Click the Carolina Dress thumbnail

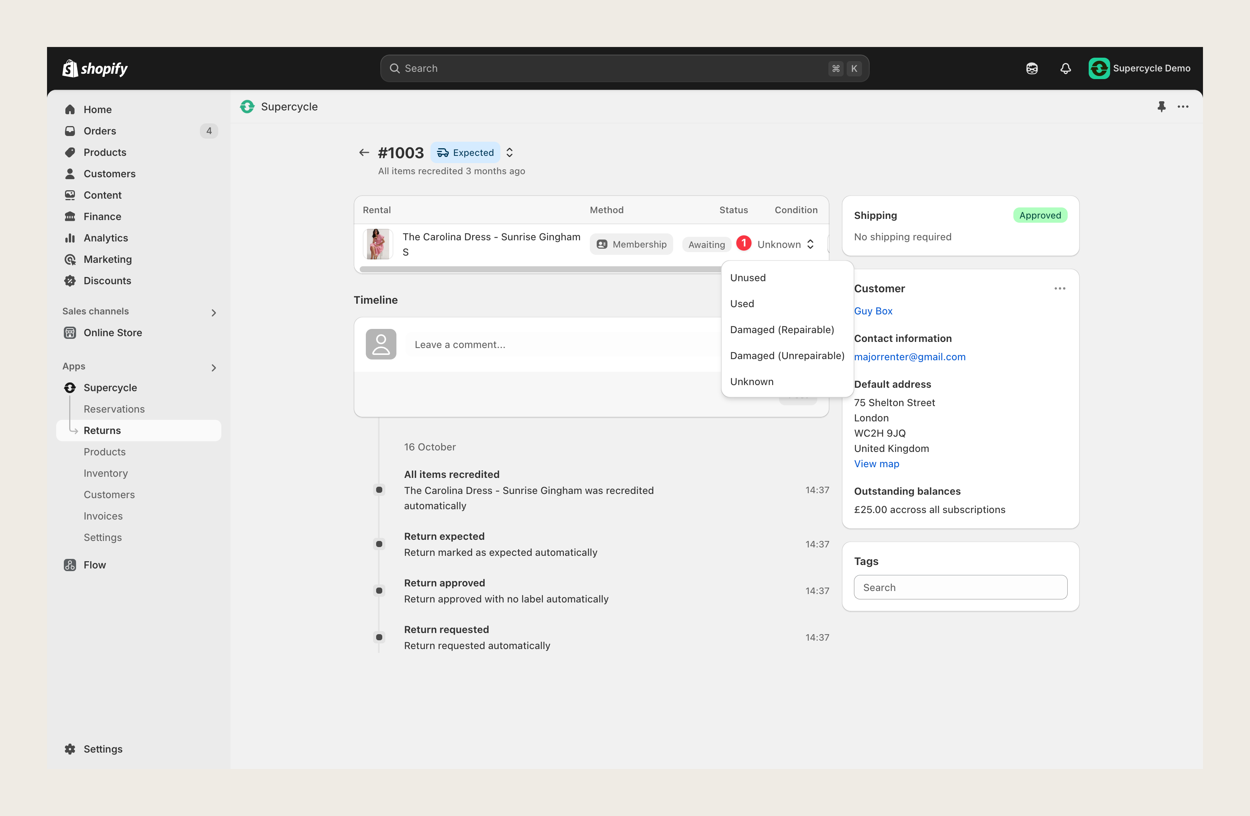click(x=378, y=244)
